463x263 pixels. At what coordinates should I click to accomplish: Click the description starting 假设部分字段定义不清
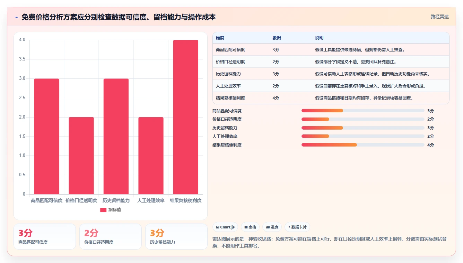tap(356, 62)
